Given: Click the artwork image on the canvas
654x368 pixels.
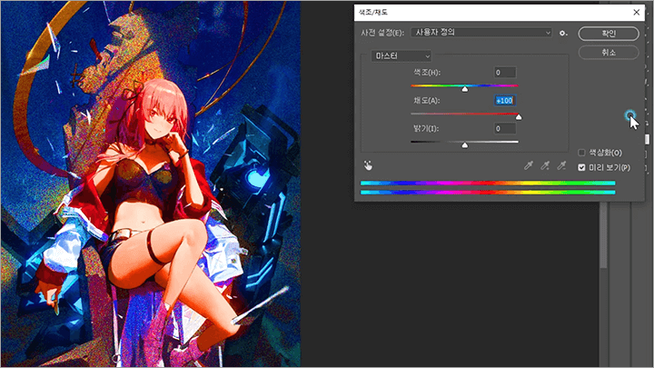Looking at the screenshot, I should pos(151,184).
